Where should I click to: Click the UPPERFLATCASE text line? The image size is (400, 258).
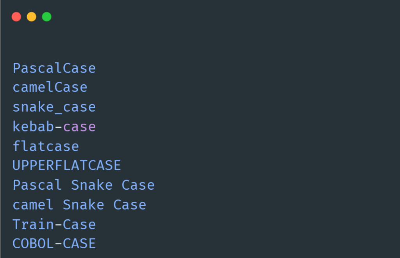[66, 165]
